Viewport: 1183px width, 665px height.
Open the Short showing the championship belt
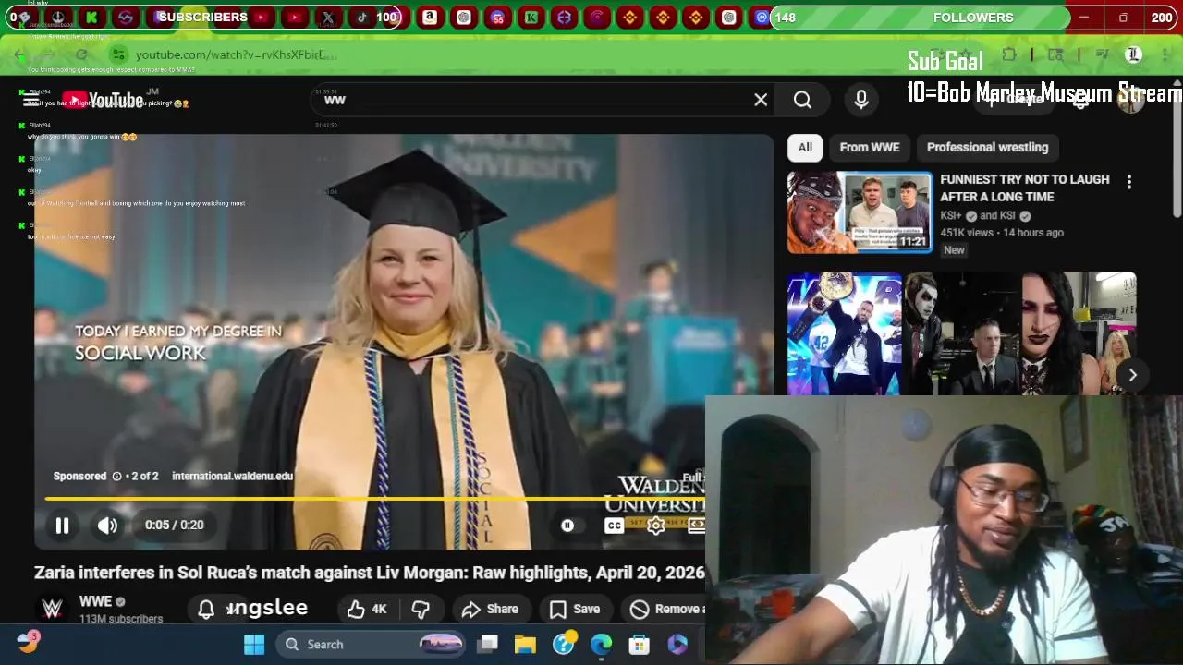[x=844, y=333]
